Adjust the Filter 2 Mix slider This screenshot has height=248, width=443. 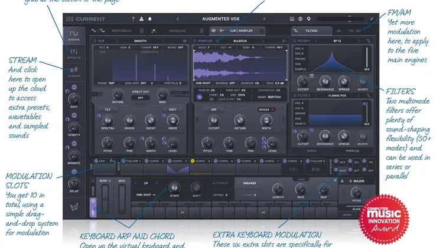click(367, 113)
